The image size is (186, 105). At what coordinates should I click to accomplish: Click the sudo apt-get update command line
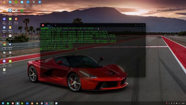[x=69, y=28]
